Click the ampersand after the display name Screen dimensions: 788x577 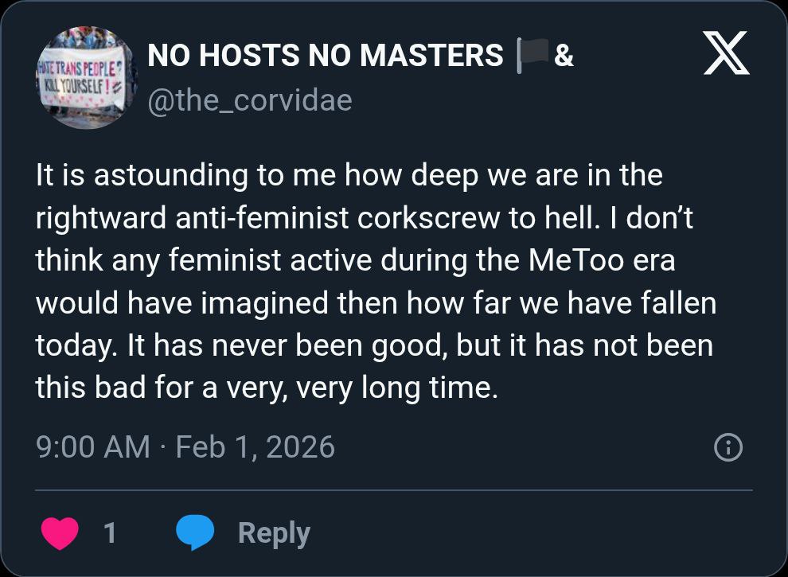(564, 56)
